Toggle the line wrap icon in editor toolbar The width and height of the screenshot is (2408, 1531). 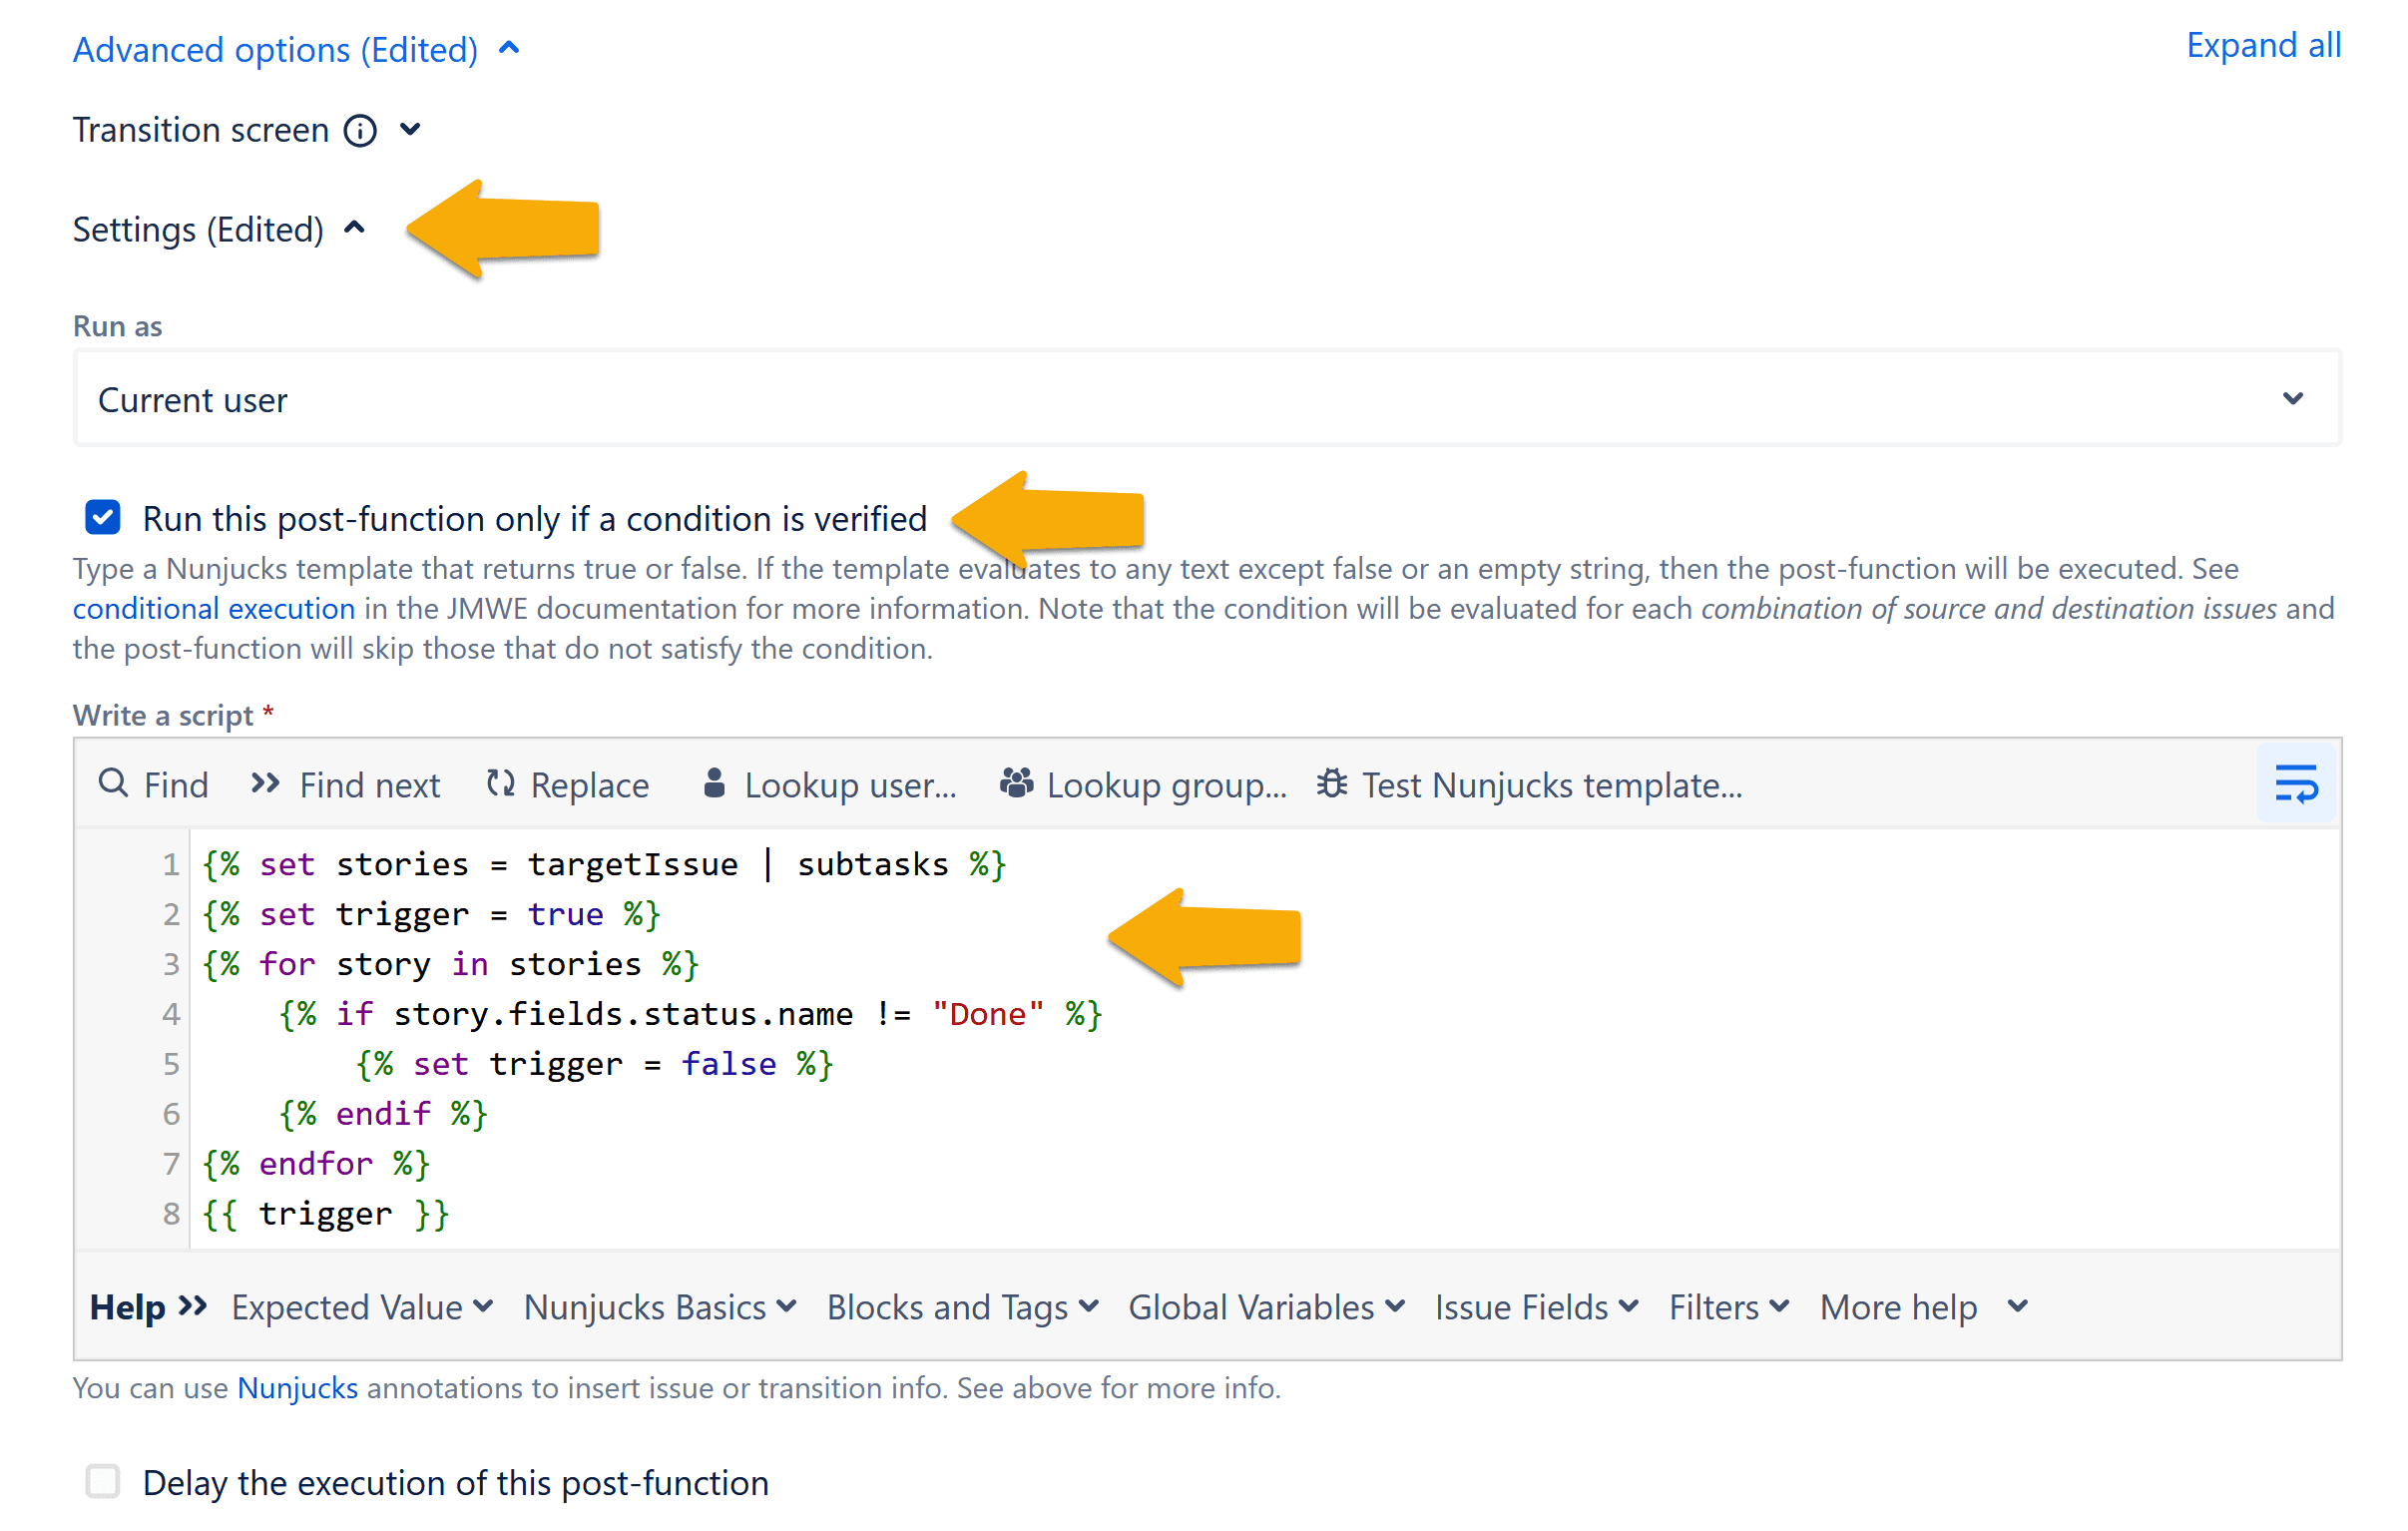2296,784
